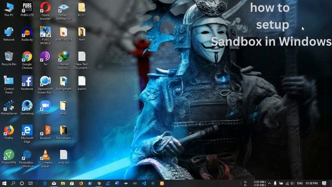The height and width of the screenshot is (187, 332).
Task: Select the andy.txt file
Action: 63,157
